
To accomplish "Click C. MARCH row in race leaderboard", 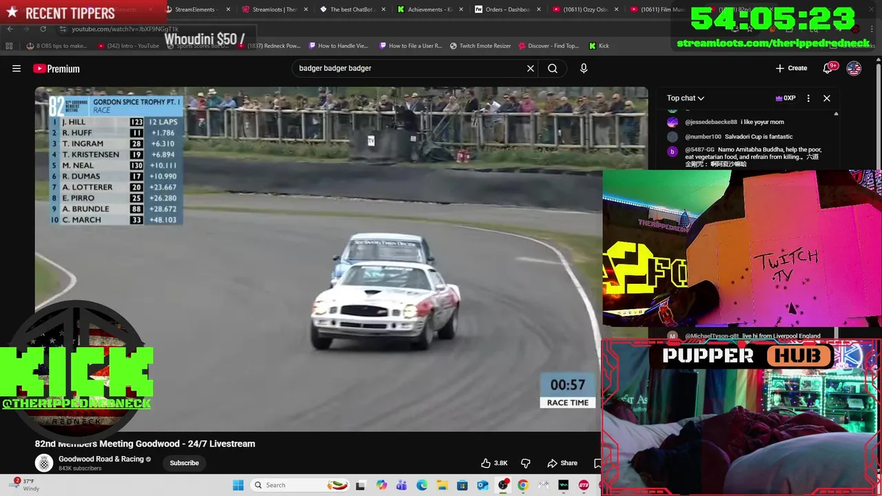I will pyautogui.click(x=114, y=220).
